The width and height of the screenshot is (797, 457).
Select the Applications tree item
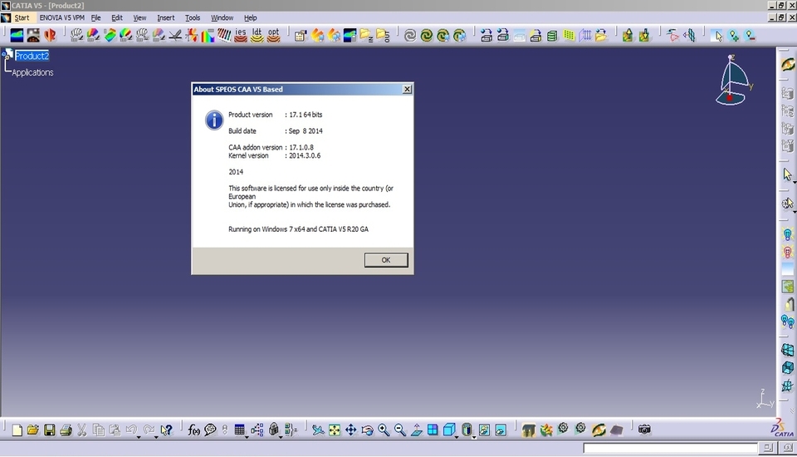(x=32, y=72)
